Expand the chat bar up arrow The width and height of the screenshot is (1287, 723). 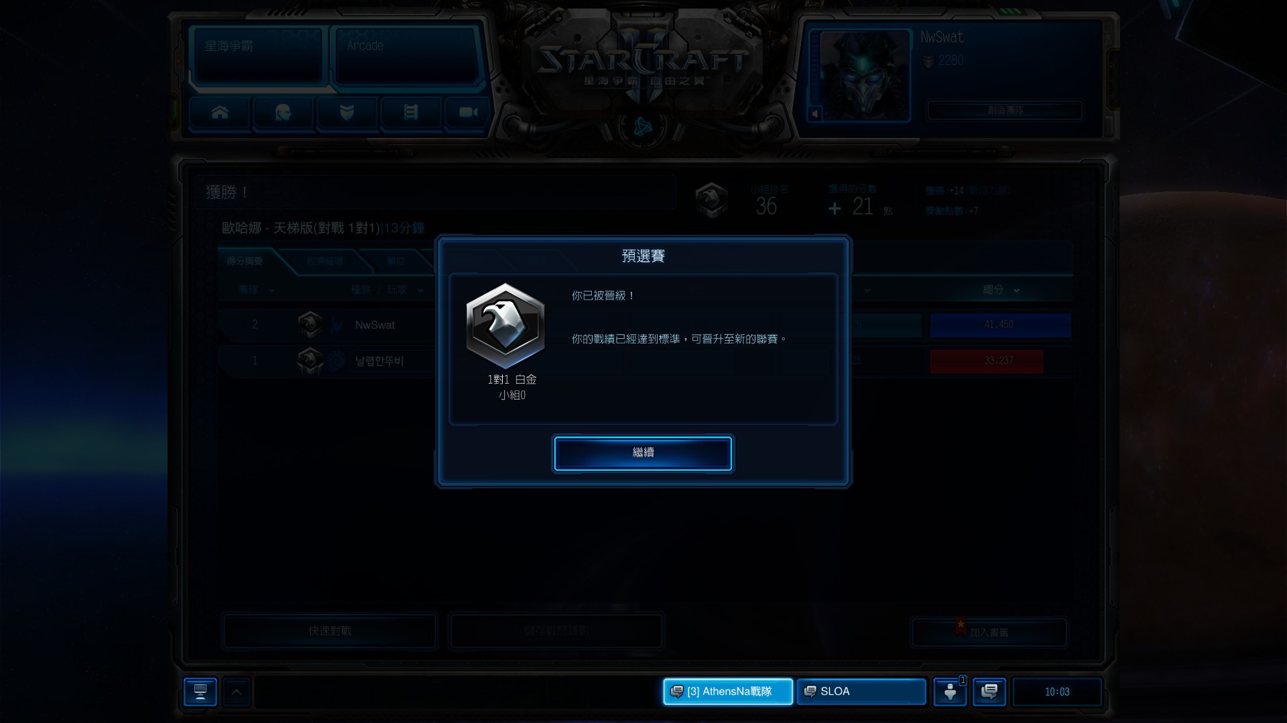click(x=237, y=692)
